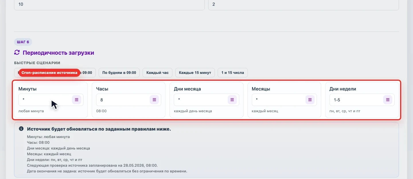
Task: Select the Каждый час scenario
Action: 157,72
